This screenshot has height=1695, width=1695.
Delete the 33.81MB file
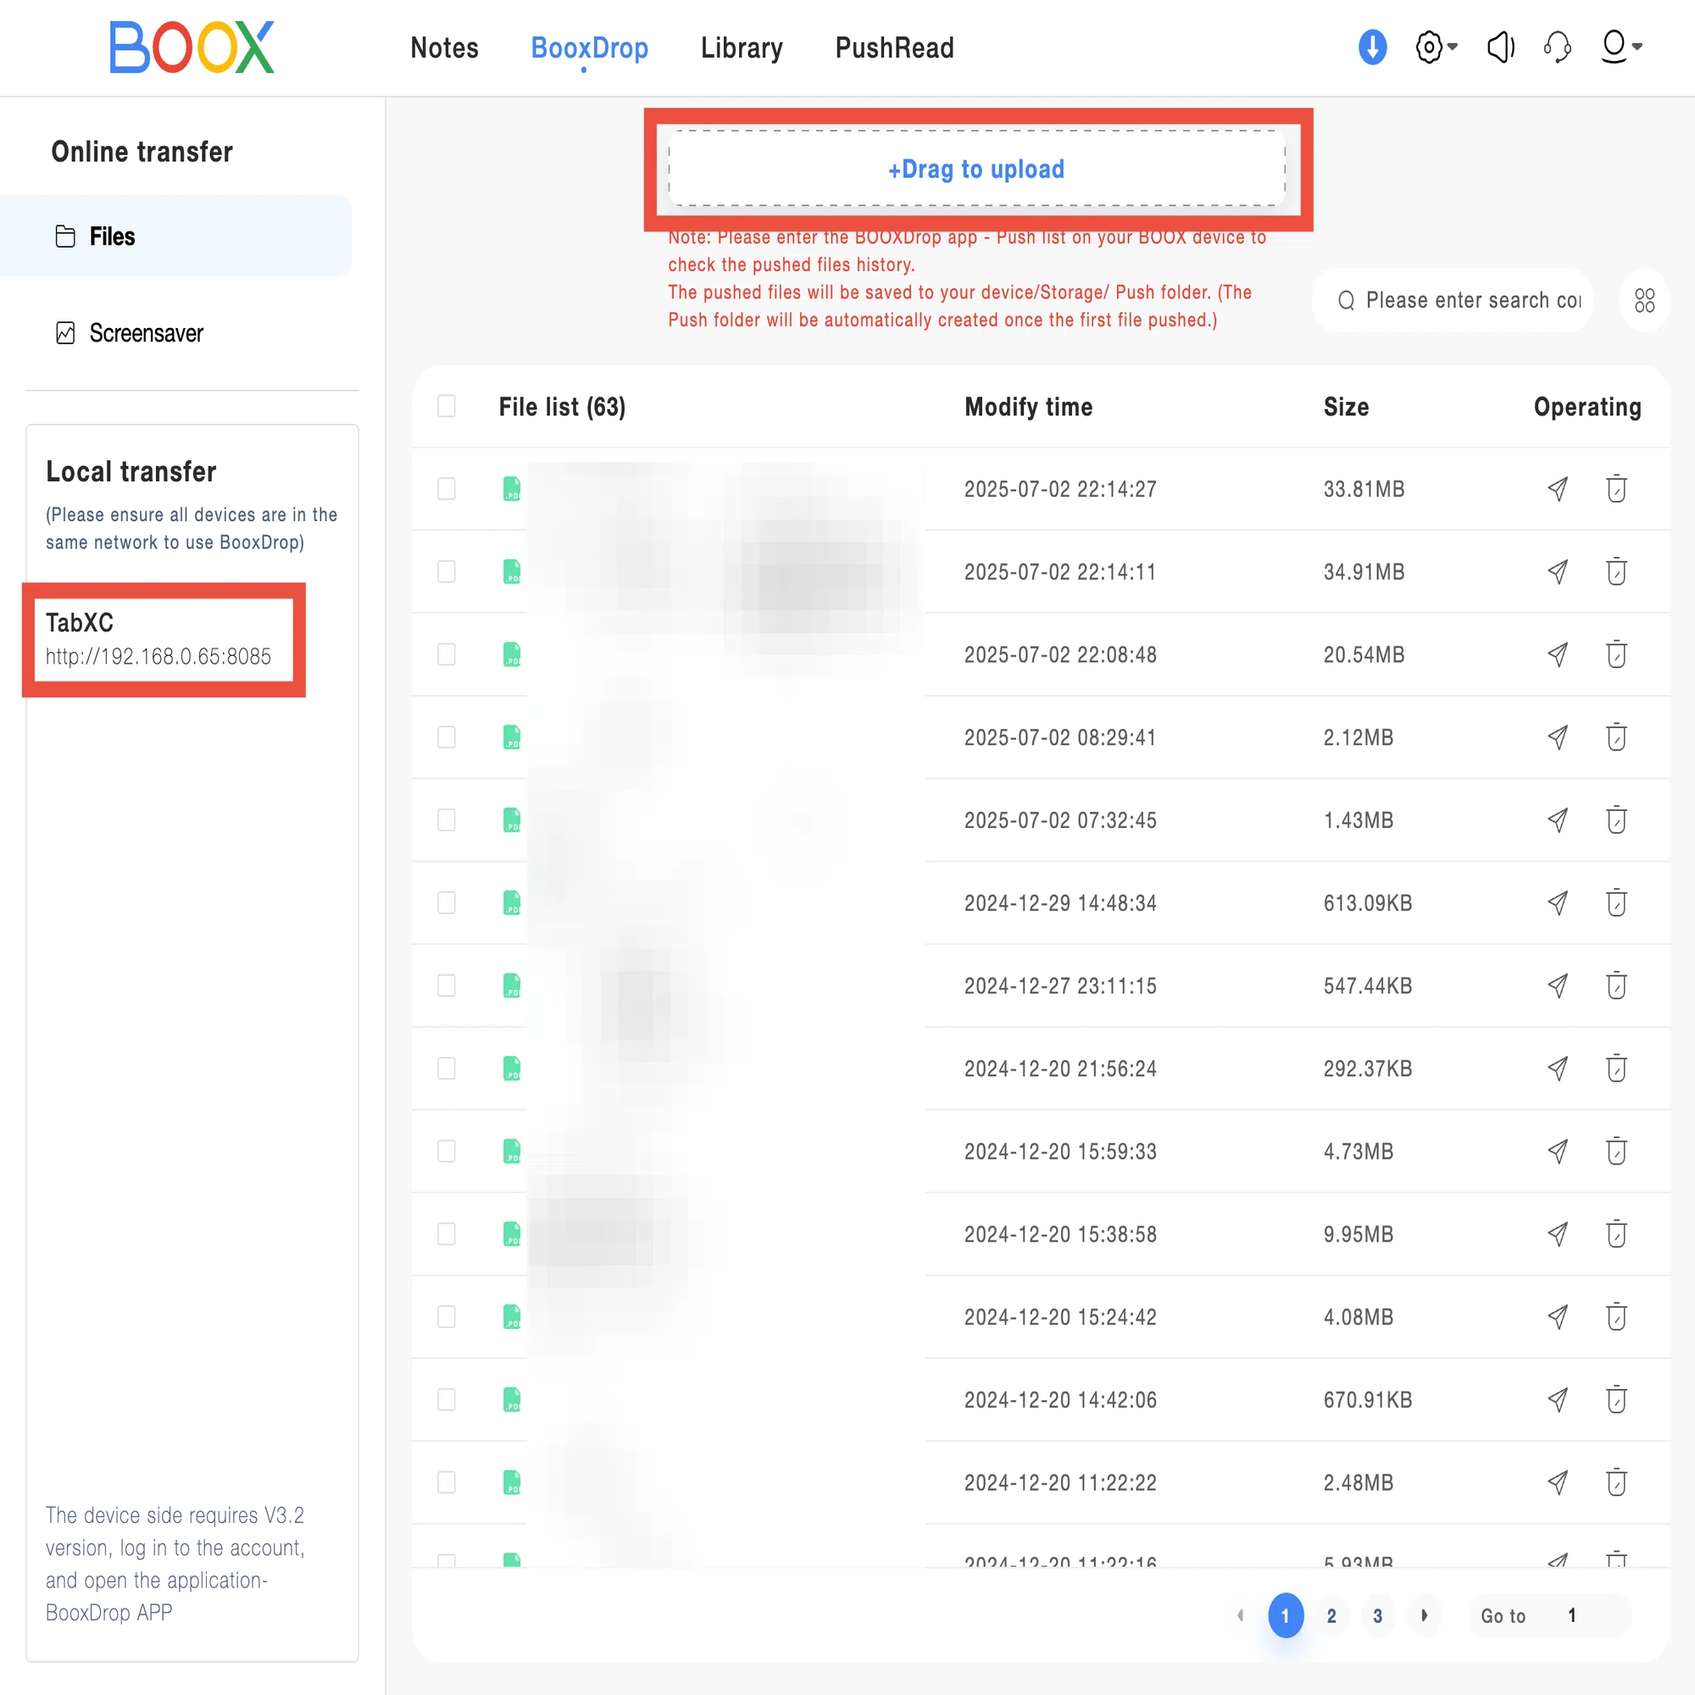(x=1616, y=489)
